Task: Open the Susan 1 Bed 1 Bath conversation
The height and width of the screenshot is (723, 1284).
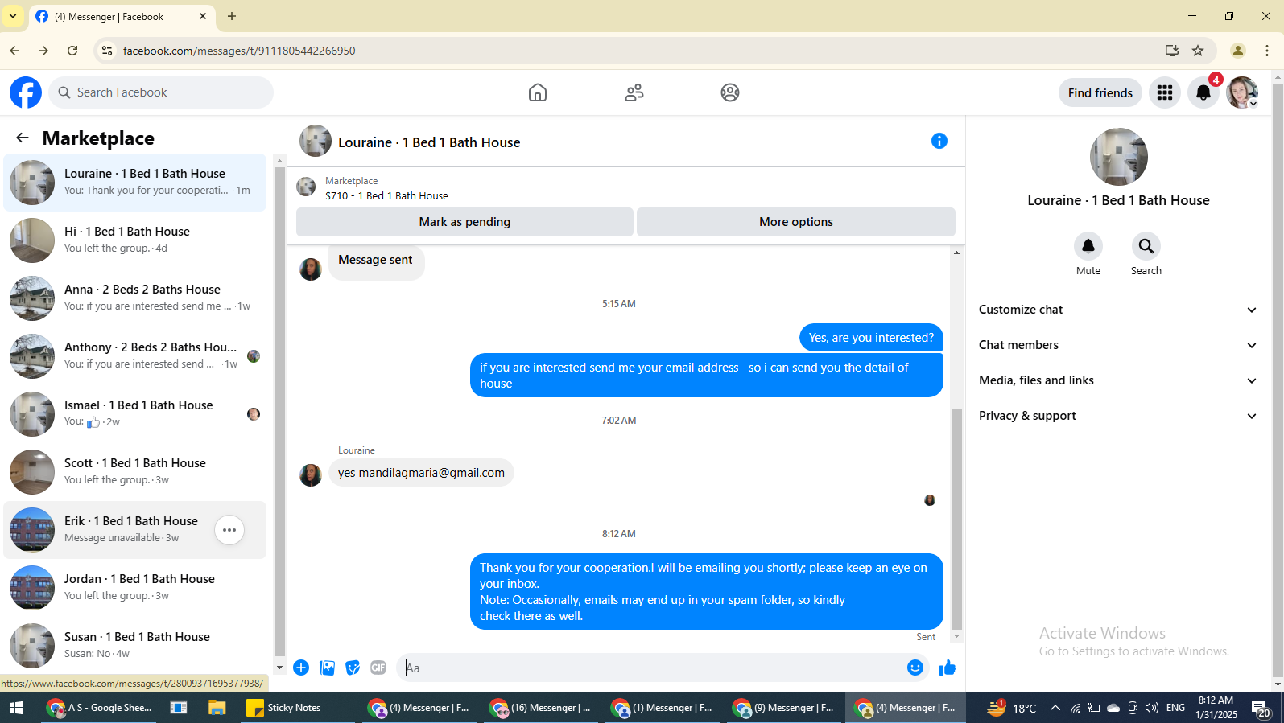Action: 135,646
